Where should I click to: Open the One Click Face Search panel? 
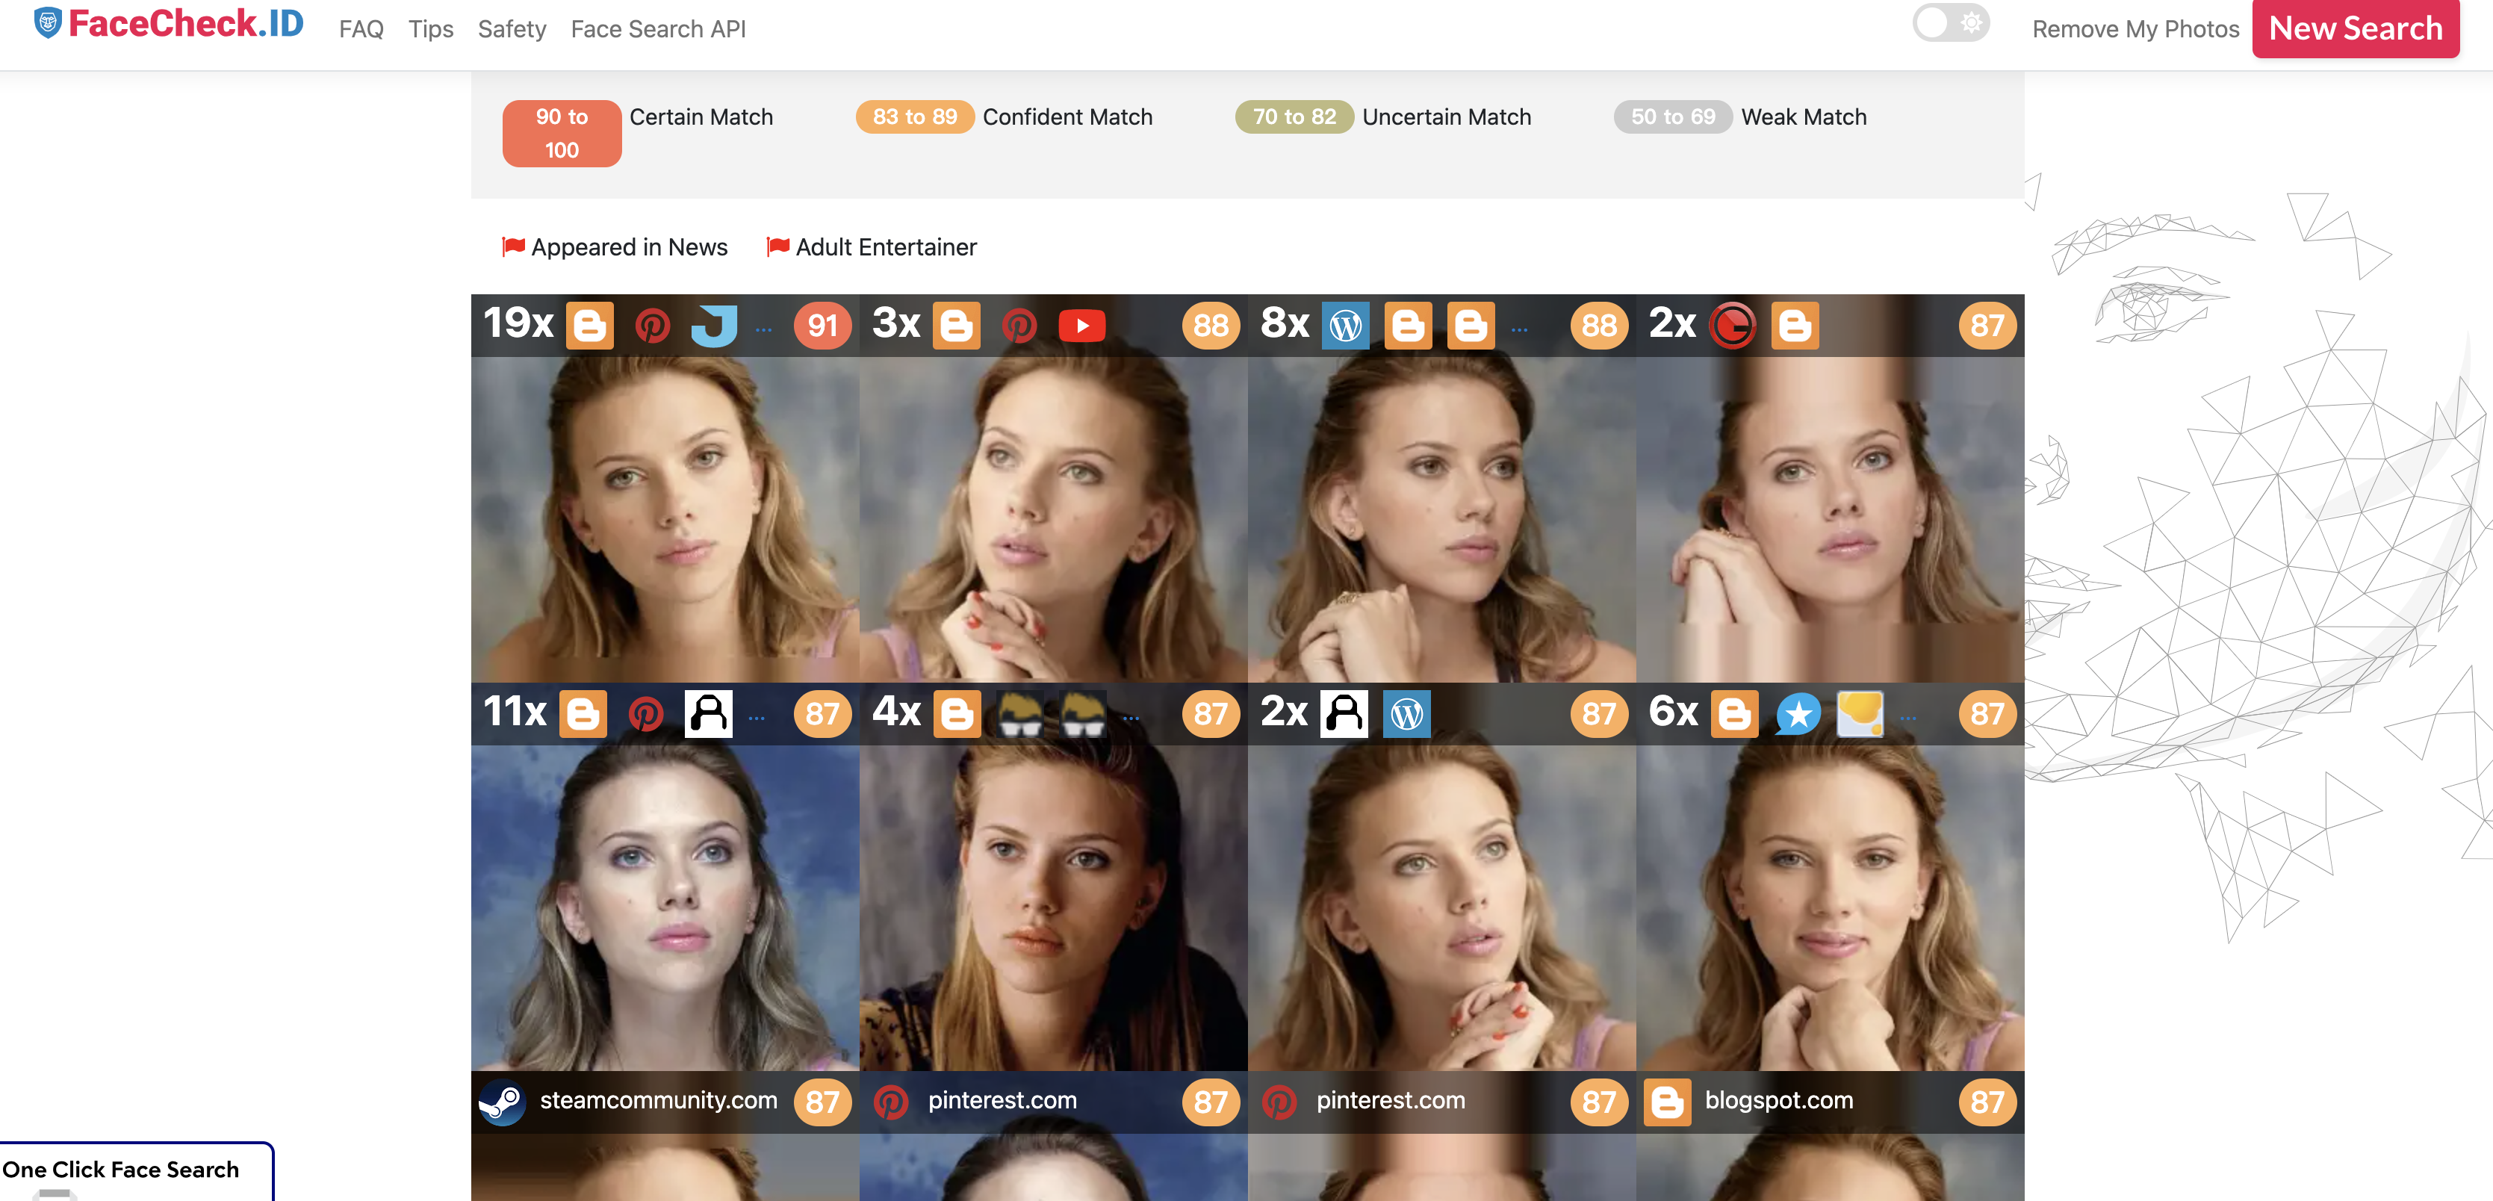[x=121, y=1169]
